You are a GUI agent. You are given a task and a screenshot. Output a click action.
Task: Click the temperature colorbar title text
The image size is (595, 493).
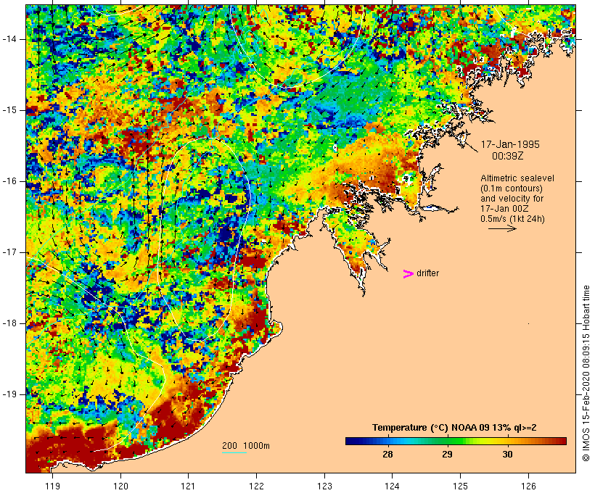point(454,428)
